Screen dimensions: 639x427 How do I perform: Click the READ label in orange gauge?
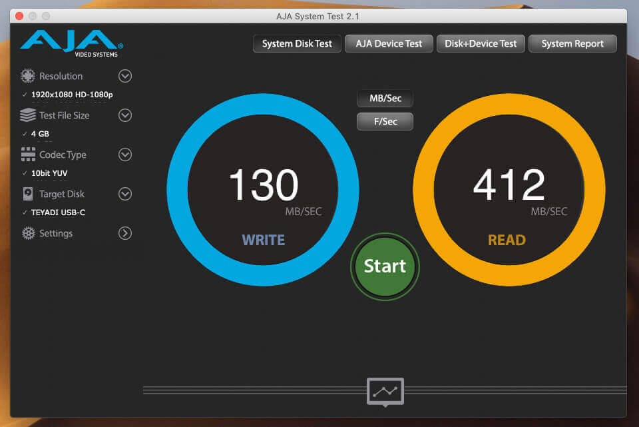click(x=507, y=240)
